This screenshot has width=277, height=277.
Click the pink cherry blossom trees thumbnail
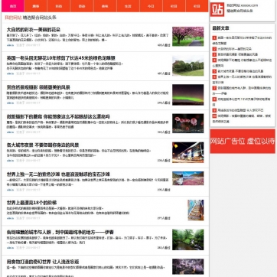[x=188, y=37]
